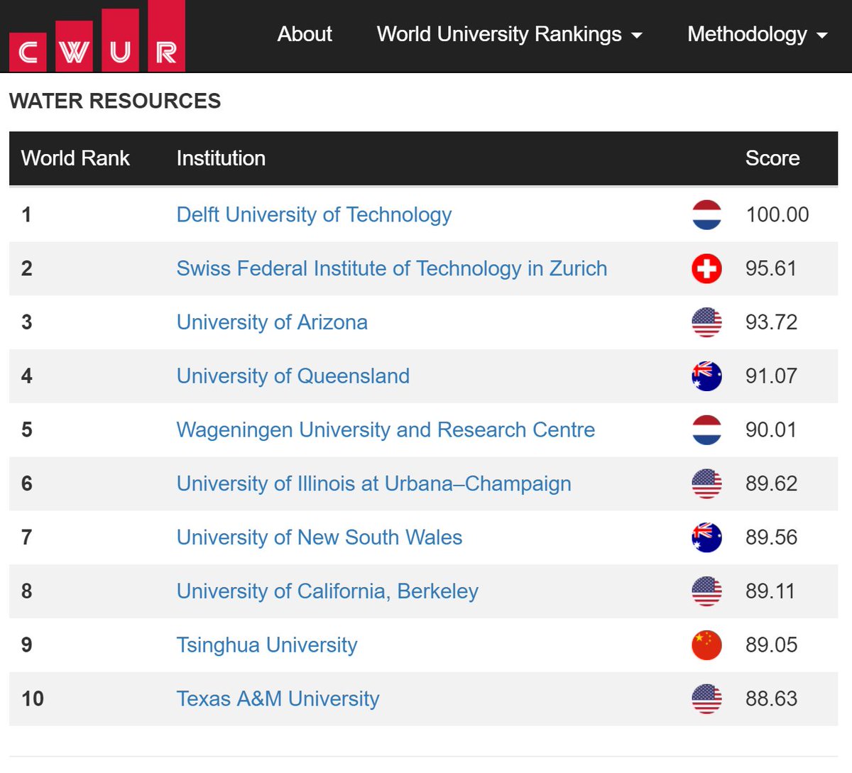Click the US flag beside California, Berkeley
Image resolution: width=852 pixels, height=773 pixels.
pos(706,591)
